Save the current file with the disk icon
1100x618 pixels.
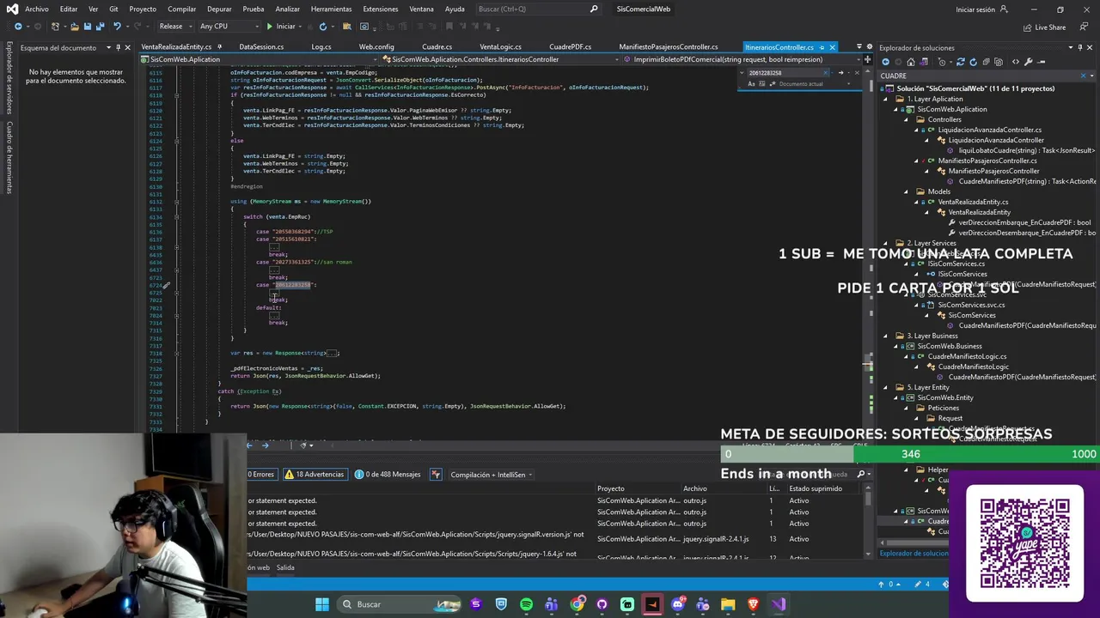(88, 27)
